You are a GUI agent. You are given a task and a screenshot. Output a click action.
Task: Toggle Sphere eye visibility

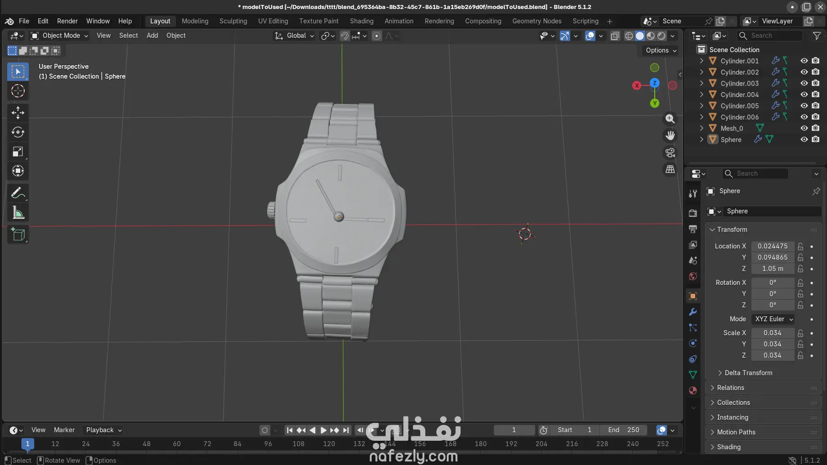pyautogui.click(x=804, y=139)
